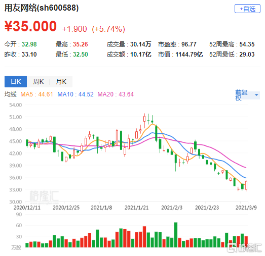
Task: Click the 成交额 value 10.17亿
Action: click(x=141, y=55)
